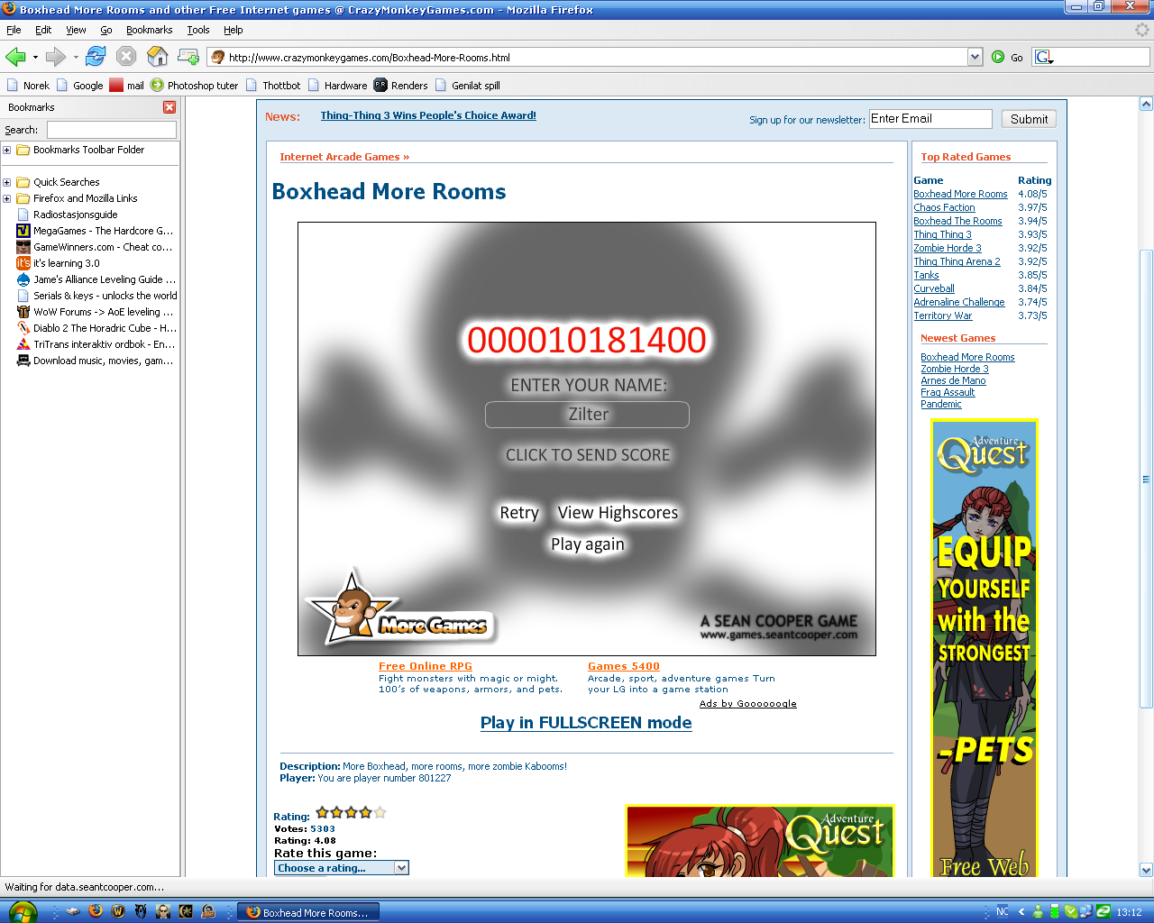Reload the current page
1154x923 pixels.
[96, 57]
